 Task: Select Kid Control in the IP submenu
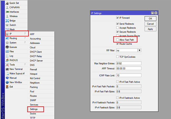(41, 78)
